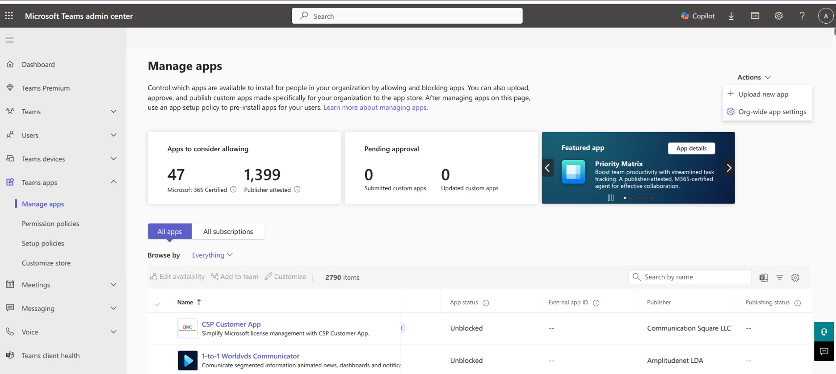The image size is (836, 374).
Task: Export apps list to Excel icon
Action: click(764, 278)
